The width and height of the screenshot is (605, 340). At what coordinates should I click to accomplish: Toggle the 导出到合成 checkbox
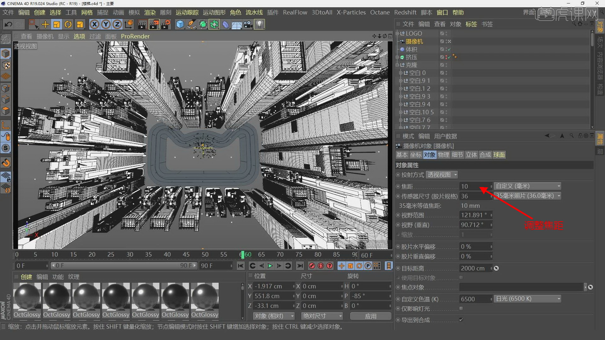[x=461, y=320]
